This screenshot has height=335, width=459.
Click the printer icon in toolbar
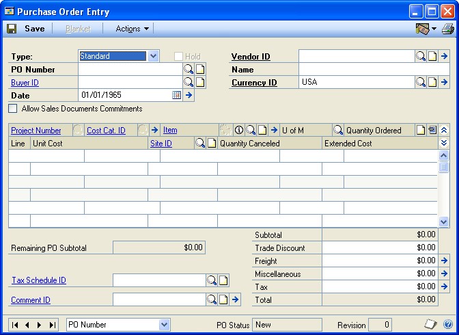point(447,29)
